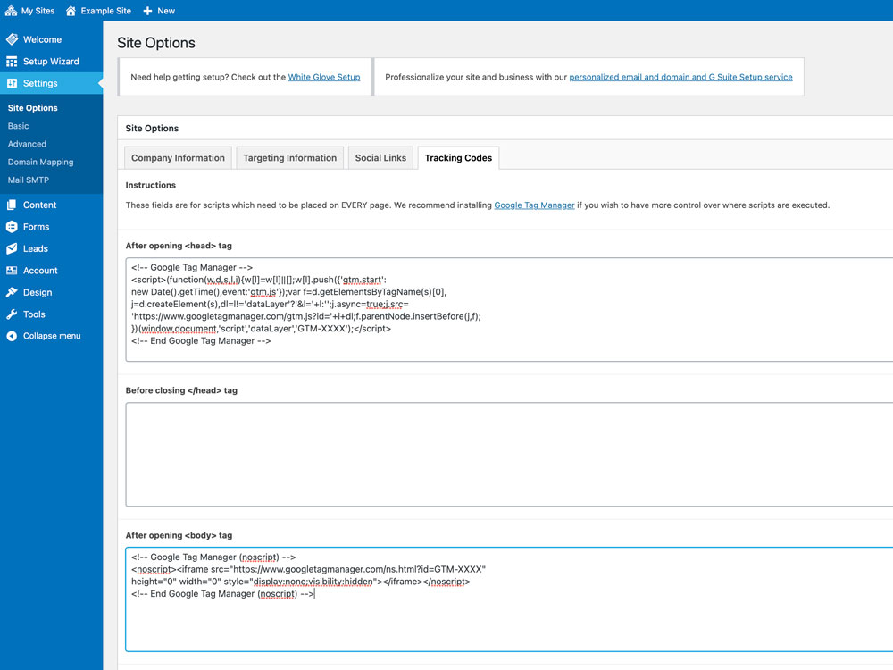Click in After opening body tag textarea
Viewport: 893px width, 670px height.
(x=509, y=599)
